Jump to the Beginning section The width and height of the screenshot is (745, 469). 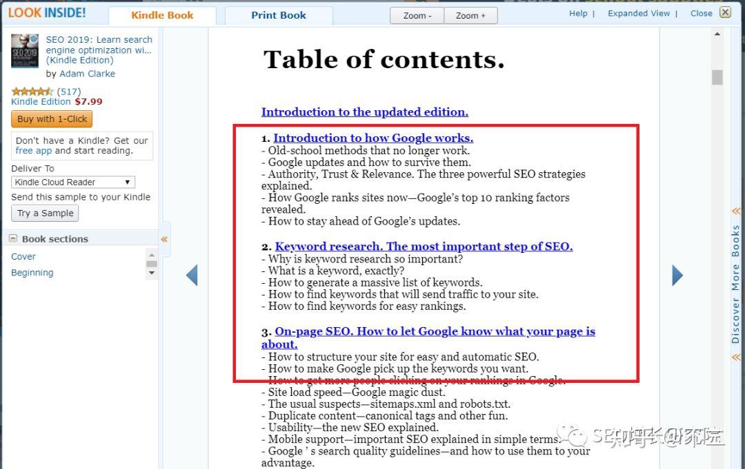pyautogui.click(x=32, y=273)
